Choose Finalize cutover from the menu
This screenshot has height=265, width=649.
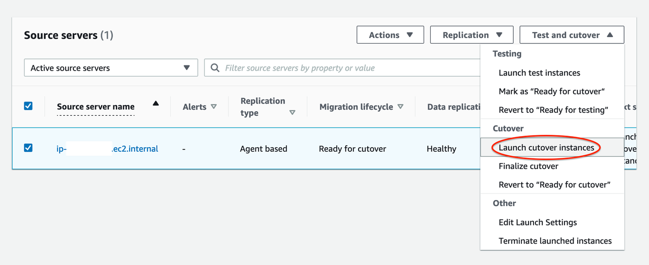coord(528,166)
